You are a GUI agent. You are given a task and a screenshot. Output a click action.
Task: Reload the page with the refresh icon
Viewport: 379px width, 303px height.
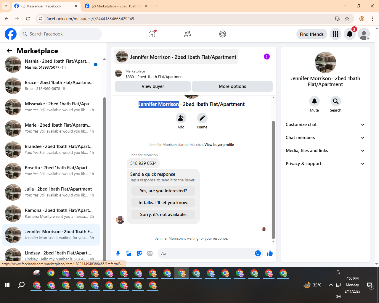click(28, 19)
